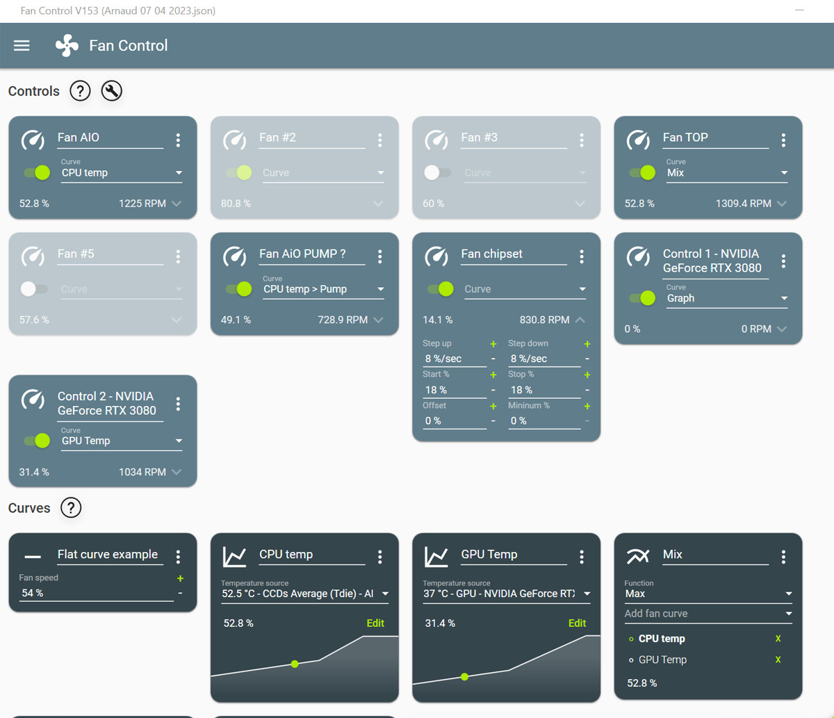Open Mix Function Max dropdown
This screenshot has height=718, width=834.
(708, 594)
